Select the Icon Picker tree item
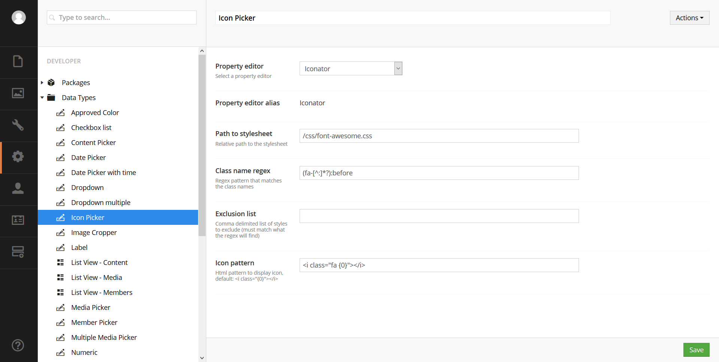Screen dimensions: 719x362 (118, 217)
